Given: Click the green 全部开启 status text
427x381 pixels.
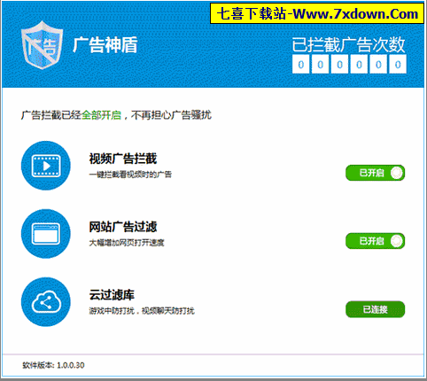Looking at the screenshot, I should (101, 115).
